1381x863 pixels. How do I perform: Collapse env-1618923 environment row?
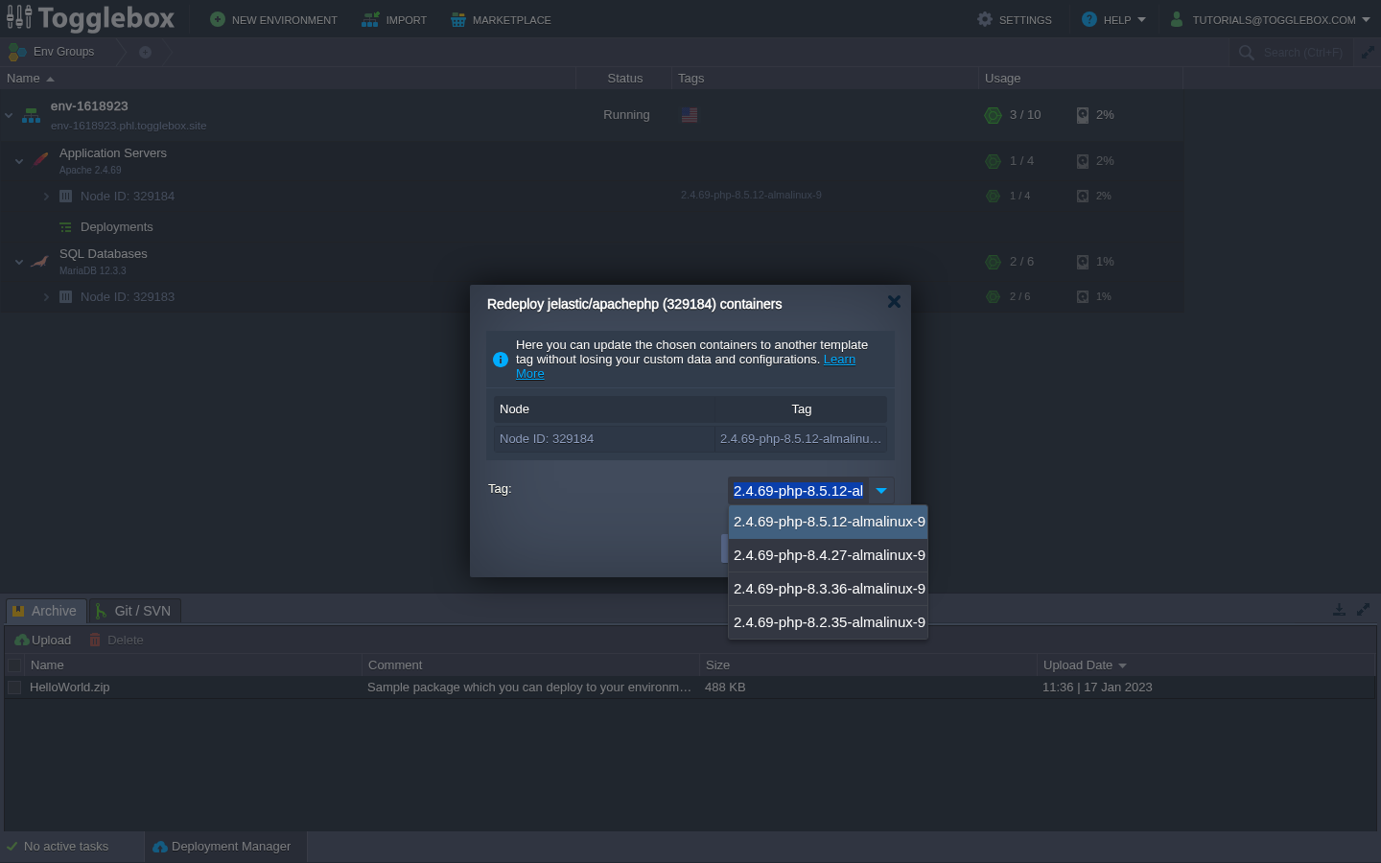(x=9, y=115)
